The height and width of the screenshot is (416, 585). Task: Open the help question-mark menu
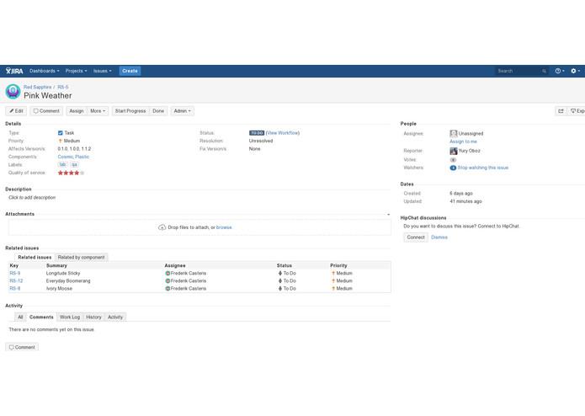point(559,71)
